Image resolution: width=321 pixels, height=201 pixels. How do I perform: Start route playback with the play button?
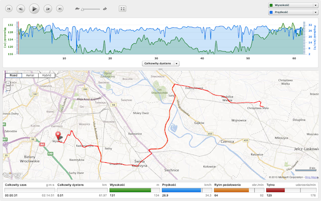[34, 9]
